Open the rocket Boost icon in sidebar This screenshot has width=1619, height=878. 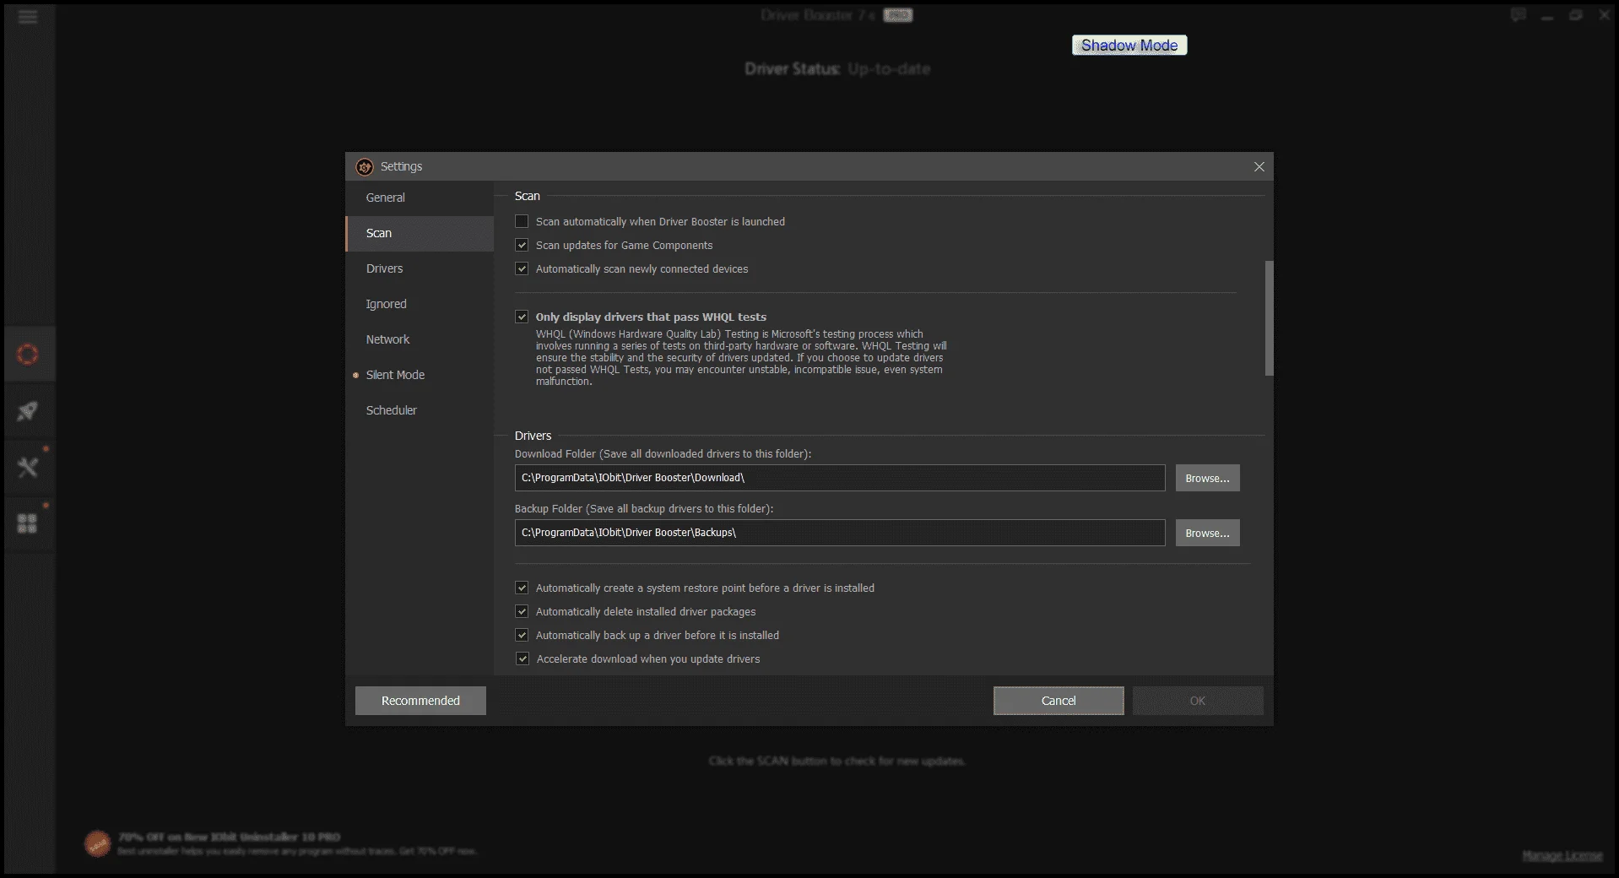pyautogui.click(x=28, y=411)
